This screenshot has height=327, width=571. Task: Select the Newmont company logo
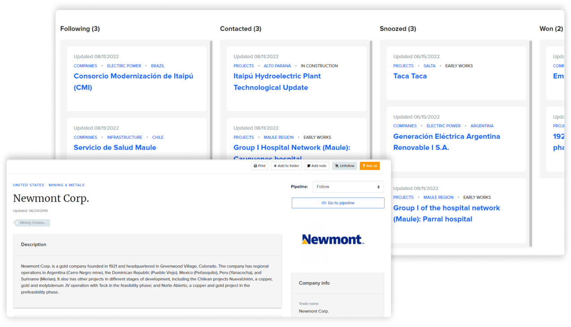pos(332,240)
